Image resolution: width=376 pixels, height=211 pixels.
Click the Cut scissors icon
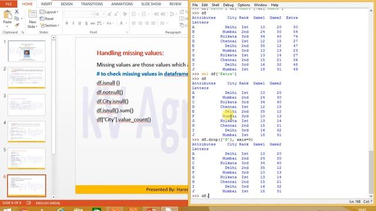tap(16, 12)
